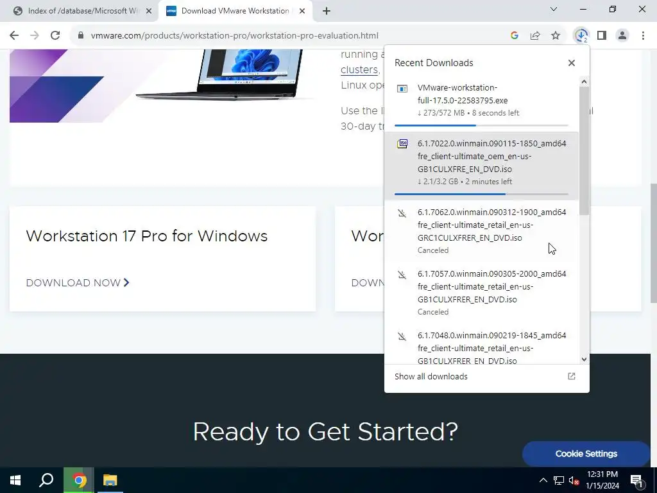Viewport: 657px width, 493px height.
Task: Click VMware-workstation-full-17.5.0 download entry
Action: tap(481, 103)
